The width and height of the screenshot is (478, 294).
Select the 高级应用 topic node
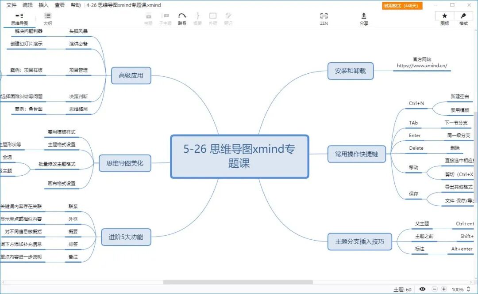click(x=131, y=75)
